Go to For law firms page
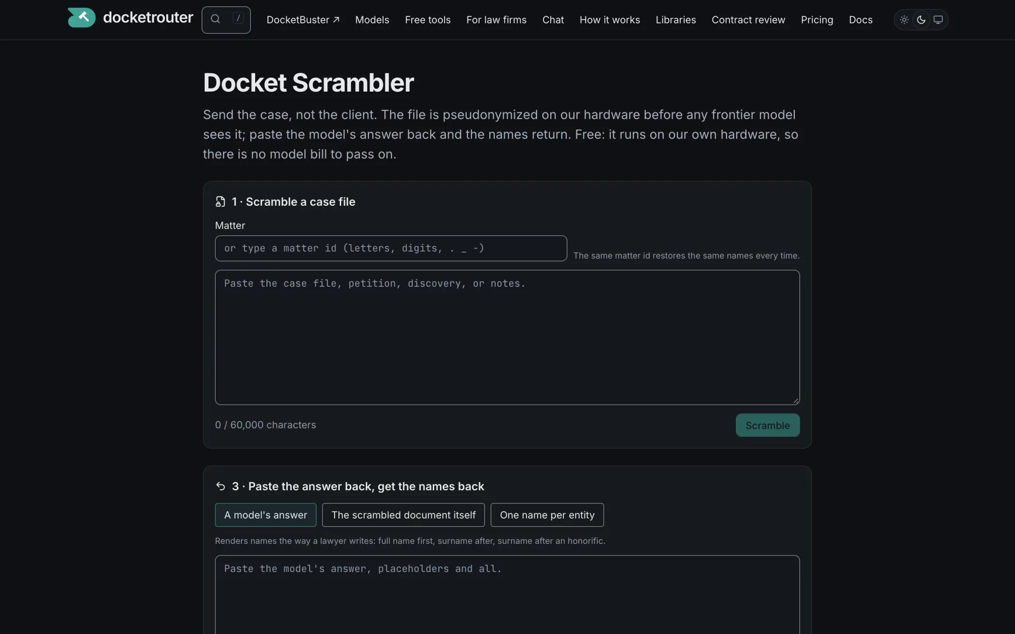1015x634 pixels. coord(496,20)
